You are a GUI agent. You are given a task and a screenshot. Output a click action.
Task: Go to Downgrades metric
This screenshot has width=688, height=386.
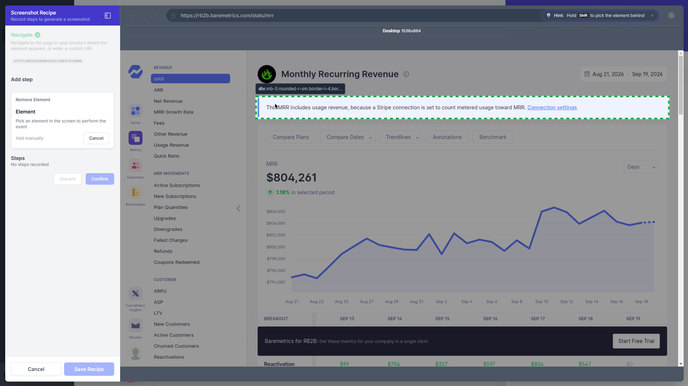[168, 229]
